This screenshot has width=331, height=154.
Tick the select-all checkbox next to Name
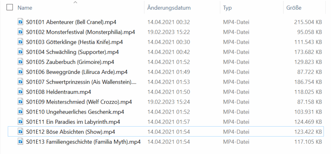point(10,8)
